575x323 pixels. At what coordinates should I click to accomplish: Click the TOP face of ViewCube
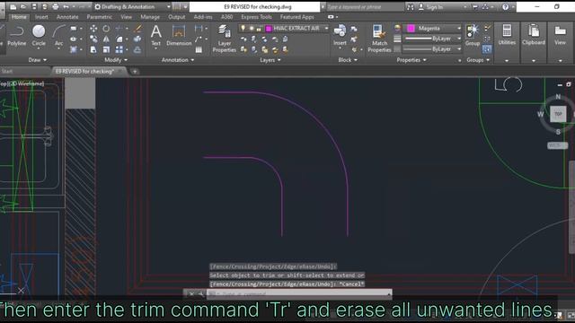pyautogui.click(x=558, y=114)
